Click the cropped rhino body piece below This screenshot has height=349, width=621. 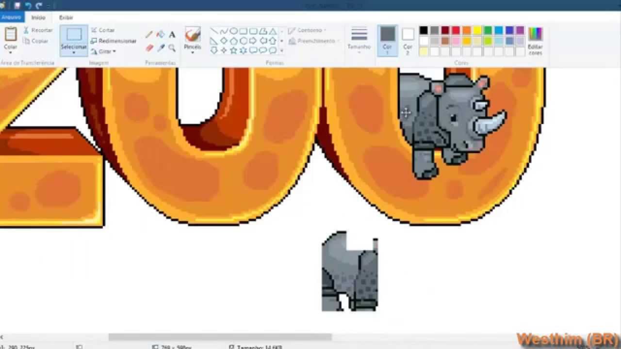(x=350, y=271)
